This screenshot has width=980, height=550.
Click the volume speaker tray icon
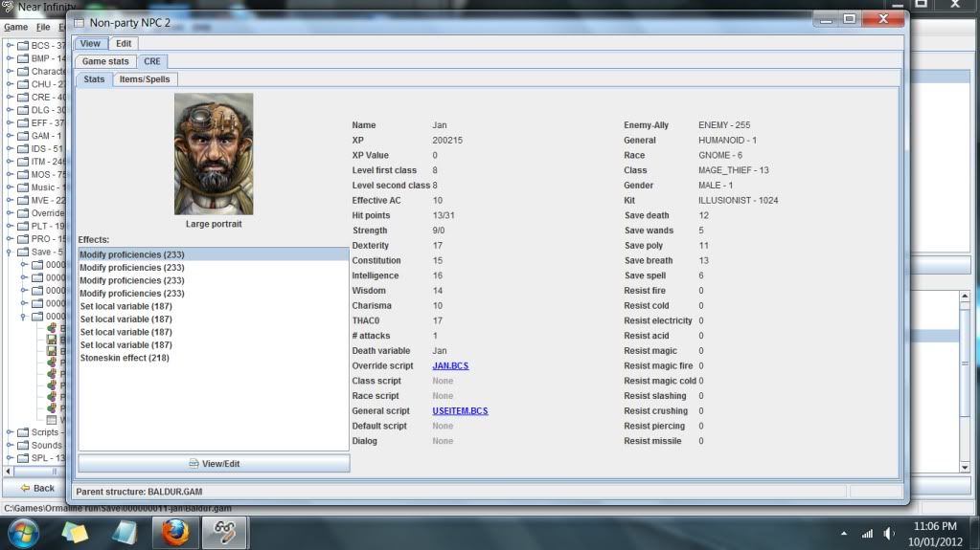point(889,533)
